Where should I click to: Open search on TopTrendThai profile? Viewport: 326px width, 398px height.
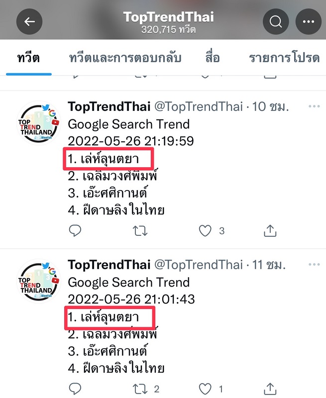276,22
